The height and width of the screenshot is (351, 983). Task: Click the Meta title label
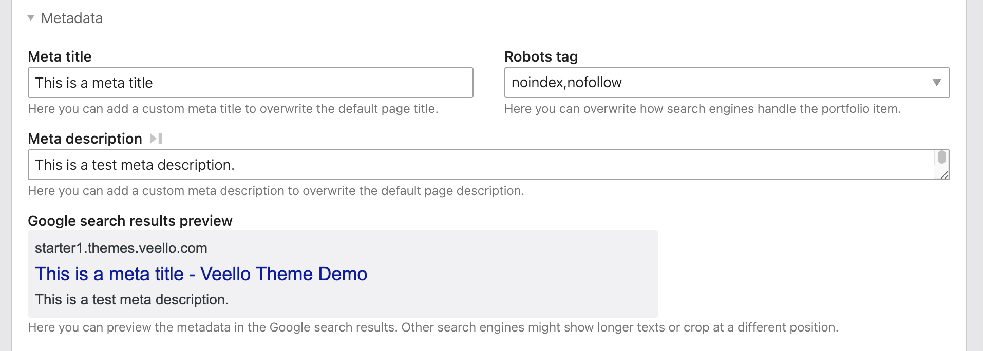(x=60, y=56)
